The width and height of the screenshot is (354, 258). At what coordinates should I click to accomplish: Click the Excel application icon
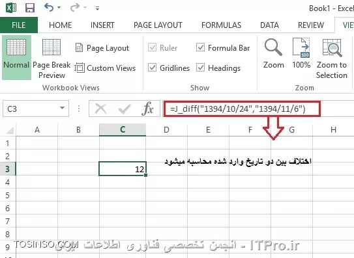[x=11, y=8]
